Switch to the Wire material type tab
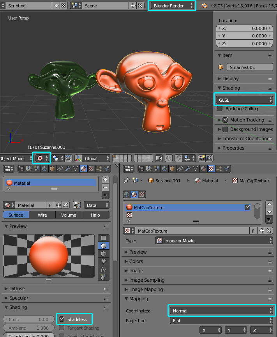Screen dimensions: 277x337 tap(42, 215)
